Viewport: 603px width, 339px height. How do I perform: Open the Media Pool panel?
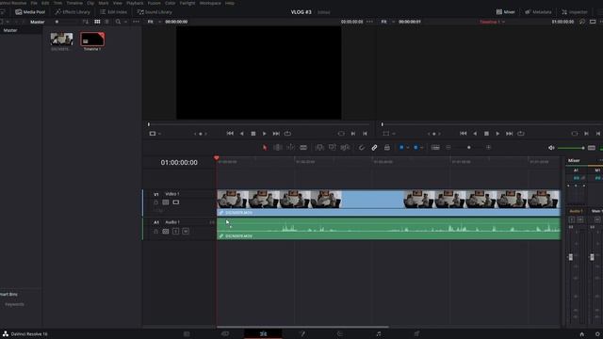click(30, 12)
